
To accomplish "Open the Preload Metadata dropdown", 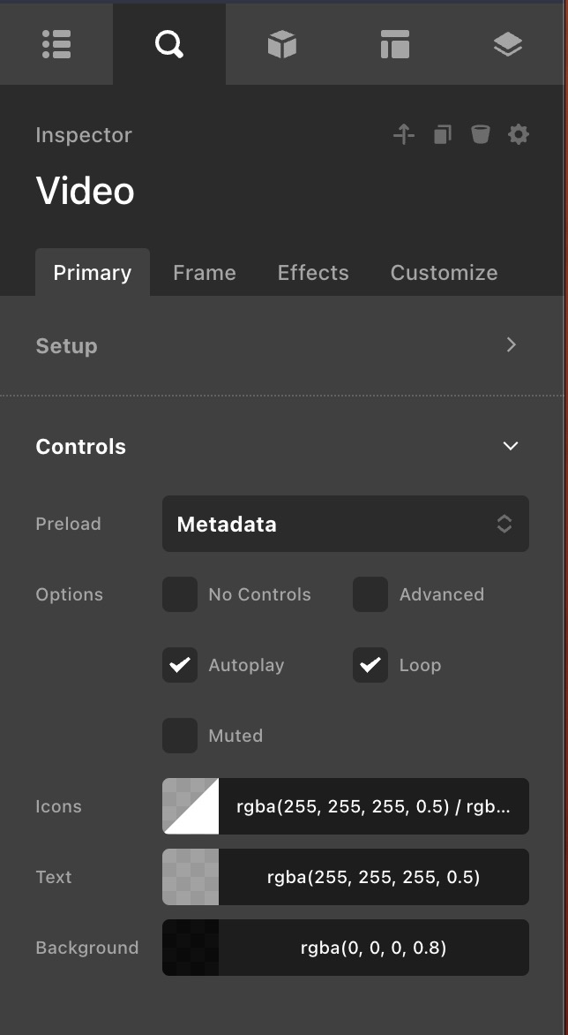I will (x=345, y=524).
